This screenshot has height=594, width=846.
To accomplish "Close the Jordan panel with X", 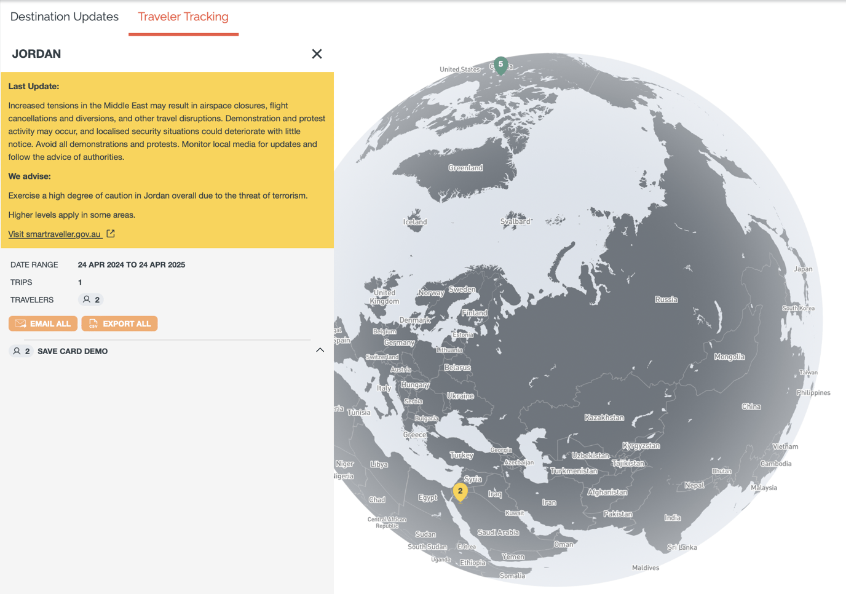I will click(x=317, y=54).
